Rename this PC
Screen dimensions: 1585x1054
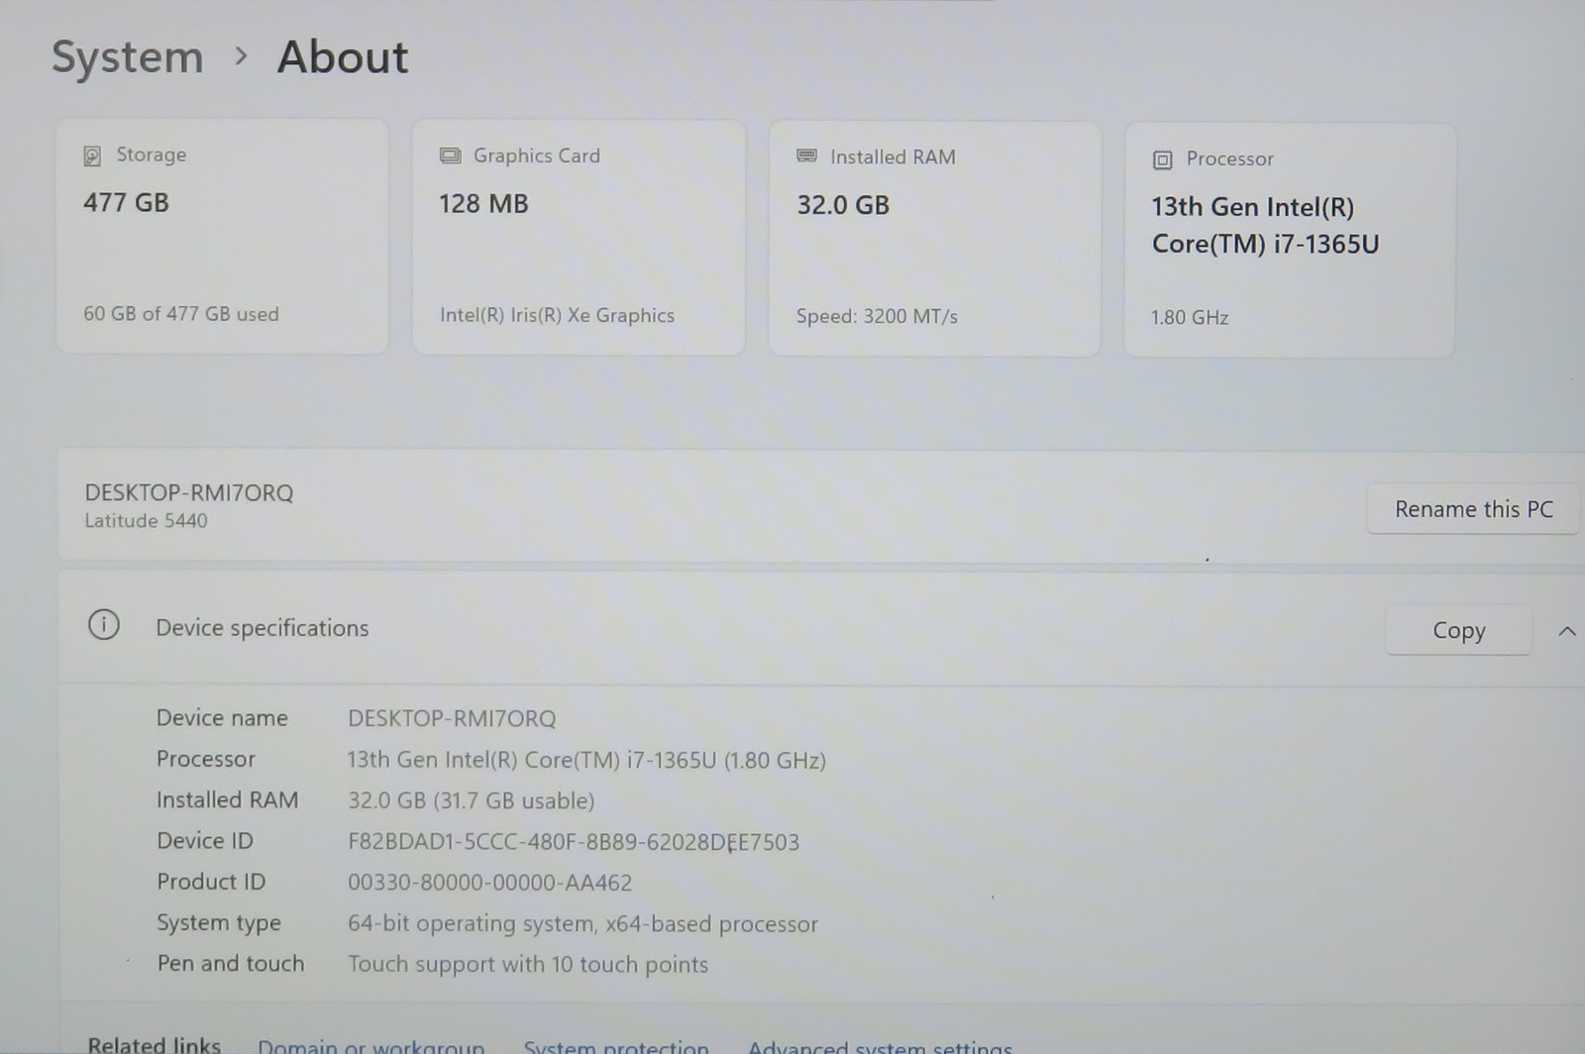tap(1473, 509)
